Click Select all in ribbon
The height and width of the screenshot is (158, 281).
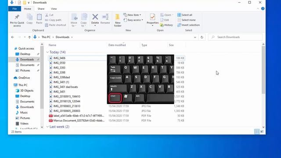pyautogui.click(x=185, y=15)
